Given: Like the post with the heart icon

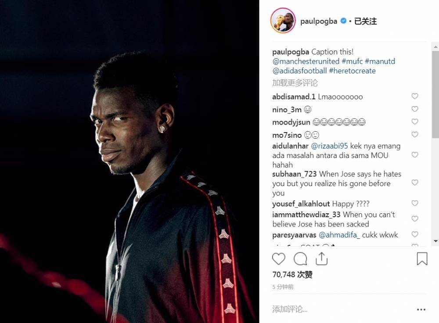Looking at the screenshot, I should click(279, 259).
